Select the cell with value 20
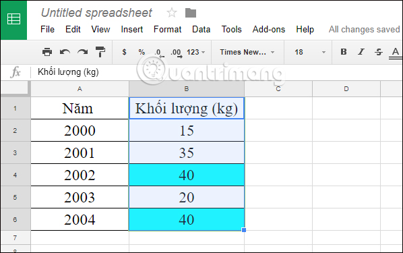Screen dimensions: 403x253 (x=187, y=197)
